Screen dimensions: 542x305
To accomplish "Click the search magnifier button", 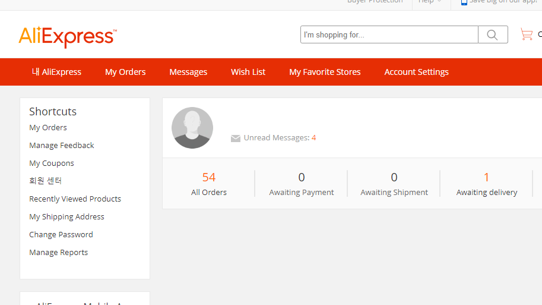I will click(x=493, y=34).
